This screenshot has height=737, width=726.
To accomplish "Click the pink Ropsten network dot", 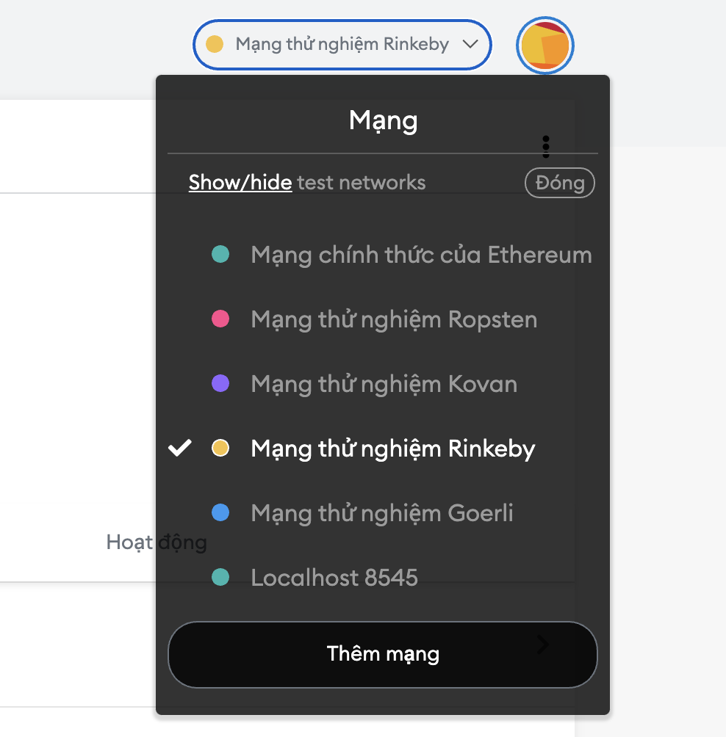I will point(220,319).
